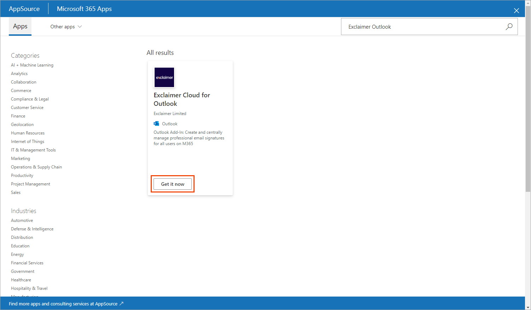Filter by IT & Management Tools category
This screenshot has height=310, width=531.
(x=33, y=150)
